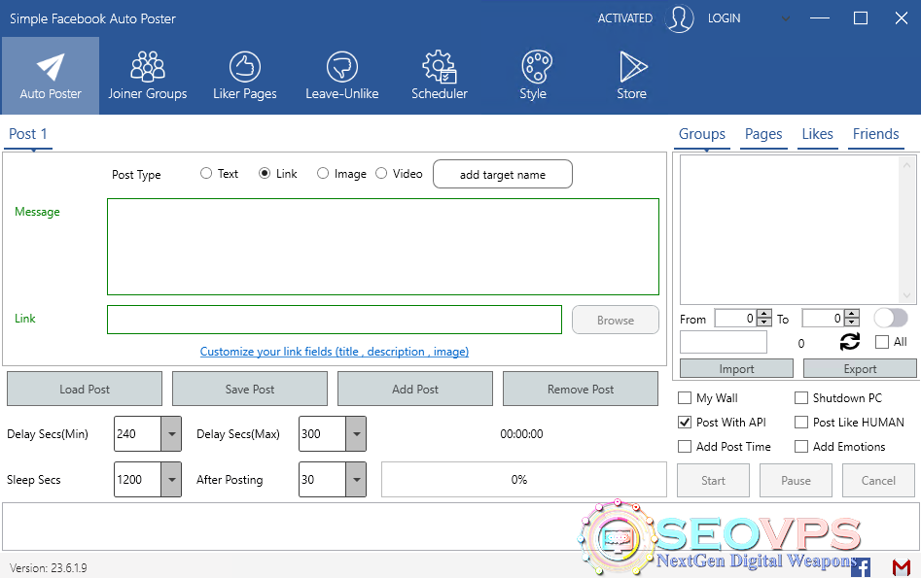Expand Delay Secs(Max) dropdown
The width and height of the screenshot is (921, 578).
click(356, 433)
